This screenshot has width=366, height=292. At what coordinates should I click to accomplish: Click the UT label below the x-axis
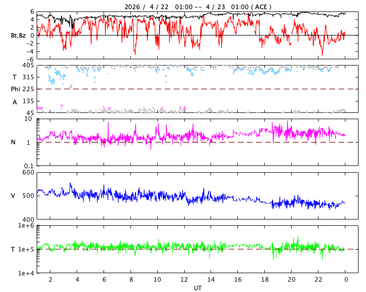tap(197, 288)
